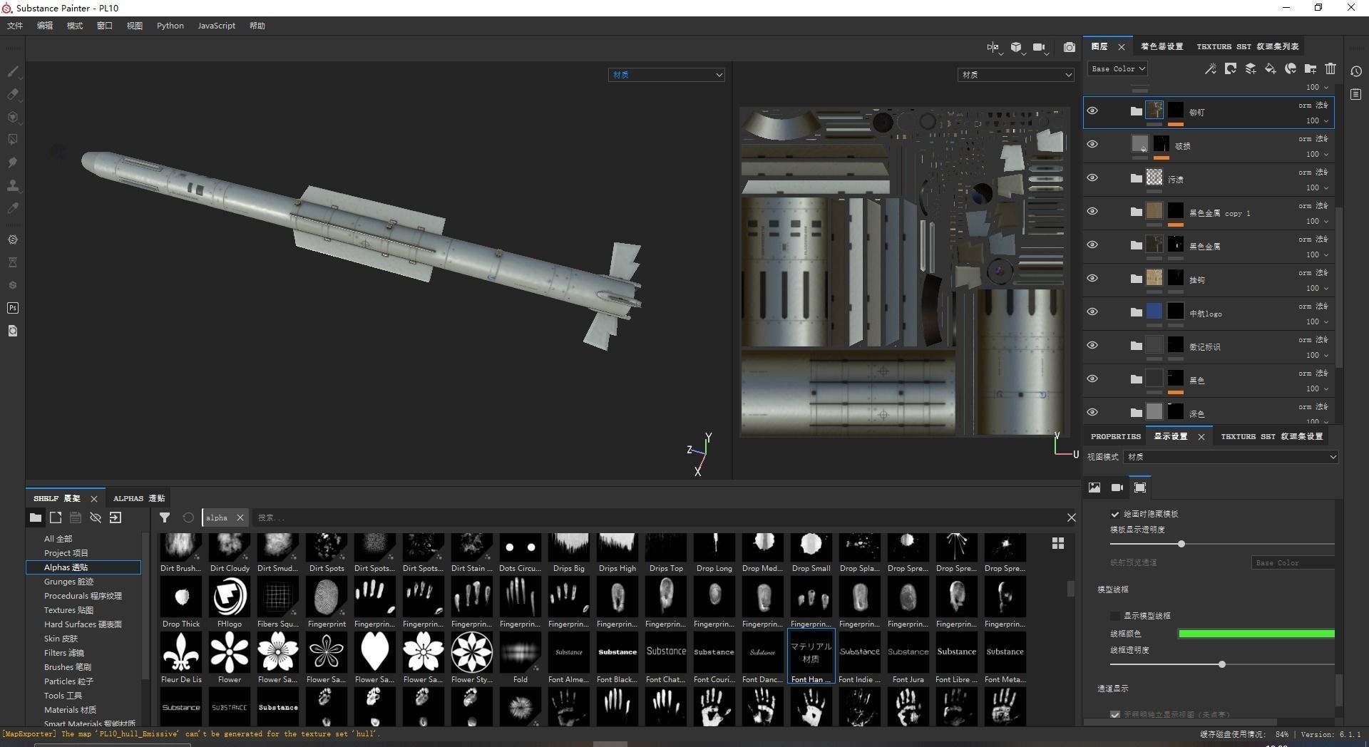This screenshot has width=1369, height=747.
Task: Close the SHELF 展架 tab
Action: [x=93, y=498]
